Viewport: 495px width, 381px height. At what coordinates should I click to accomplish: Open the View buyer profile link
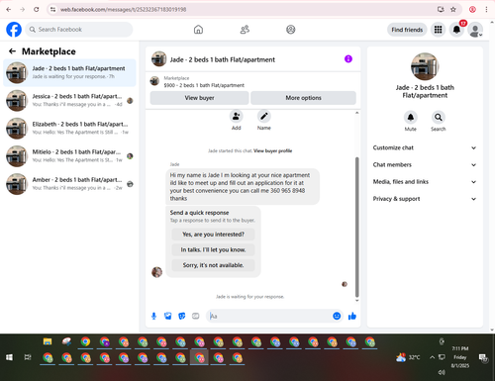click(272, 150)
